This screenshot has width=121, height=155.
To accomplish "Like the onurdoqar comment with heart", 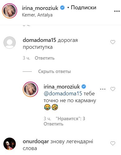I will [x=113, y=143].
